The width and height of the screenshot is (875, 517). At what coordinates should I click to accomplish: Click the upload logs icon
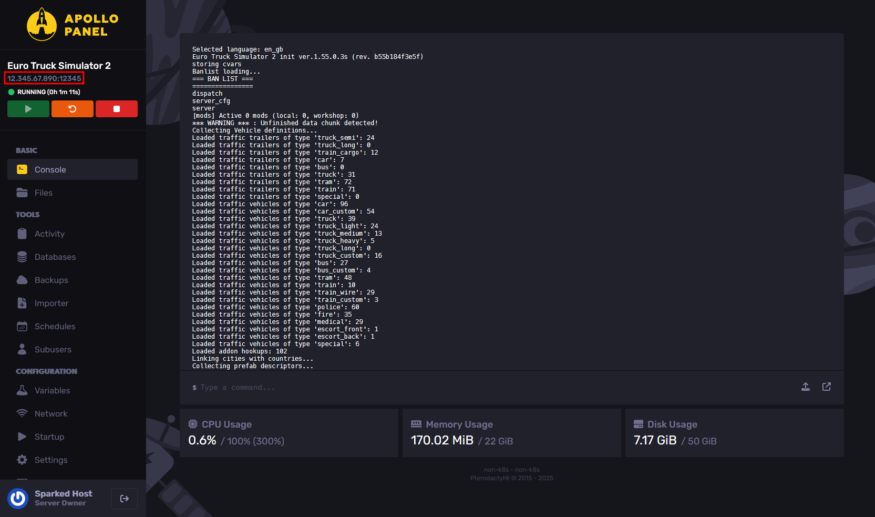pos(806,387)
